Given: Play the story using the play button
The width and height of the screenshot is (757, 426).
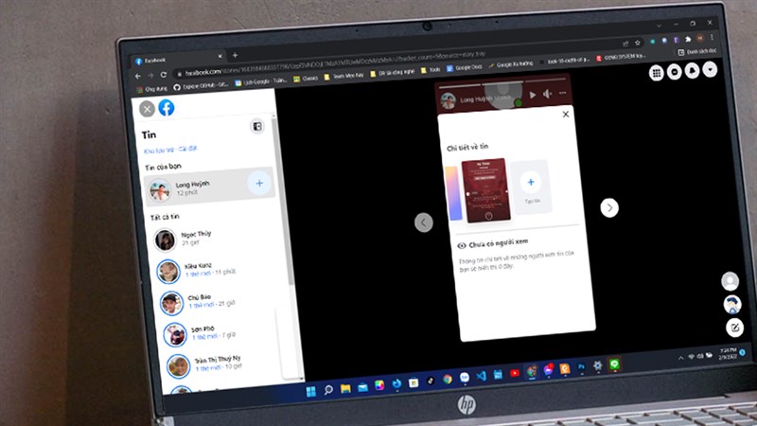Looking at the screenshot, I should tap(533, 95).
